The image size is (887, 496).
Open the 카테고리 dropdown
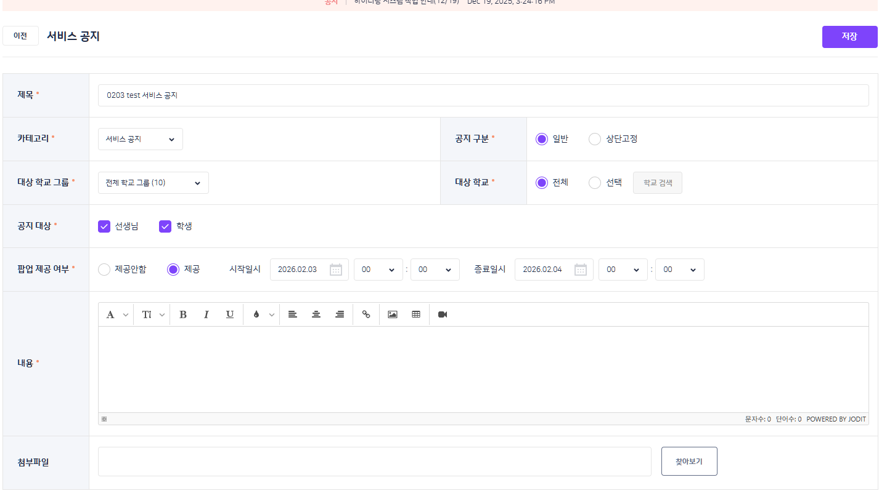point(141,139)
